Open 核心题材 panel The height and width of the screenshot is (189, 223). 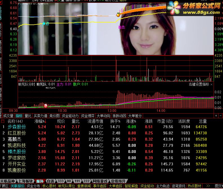[49, 186]
